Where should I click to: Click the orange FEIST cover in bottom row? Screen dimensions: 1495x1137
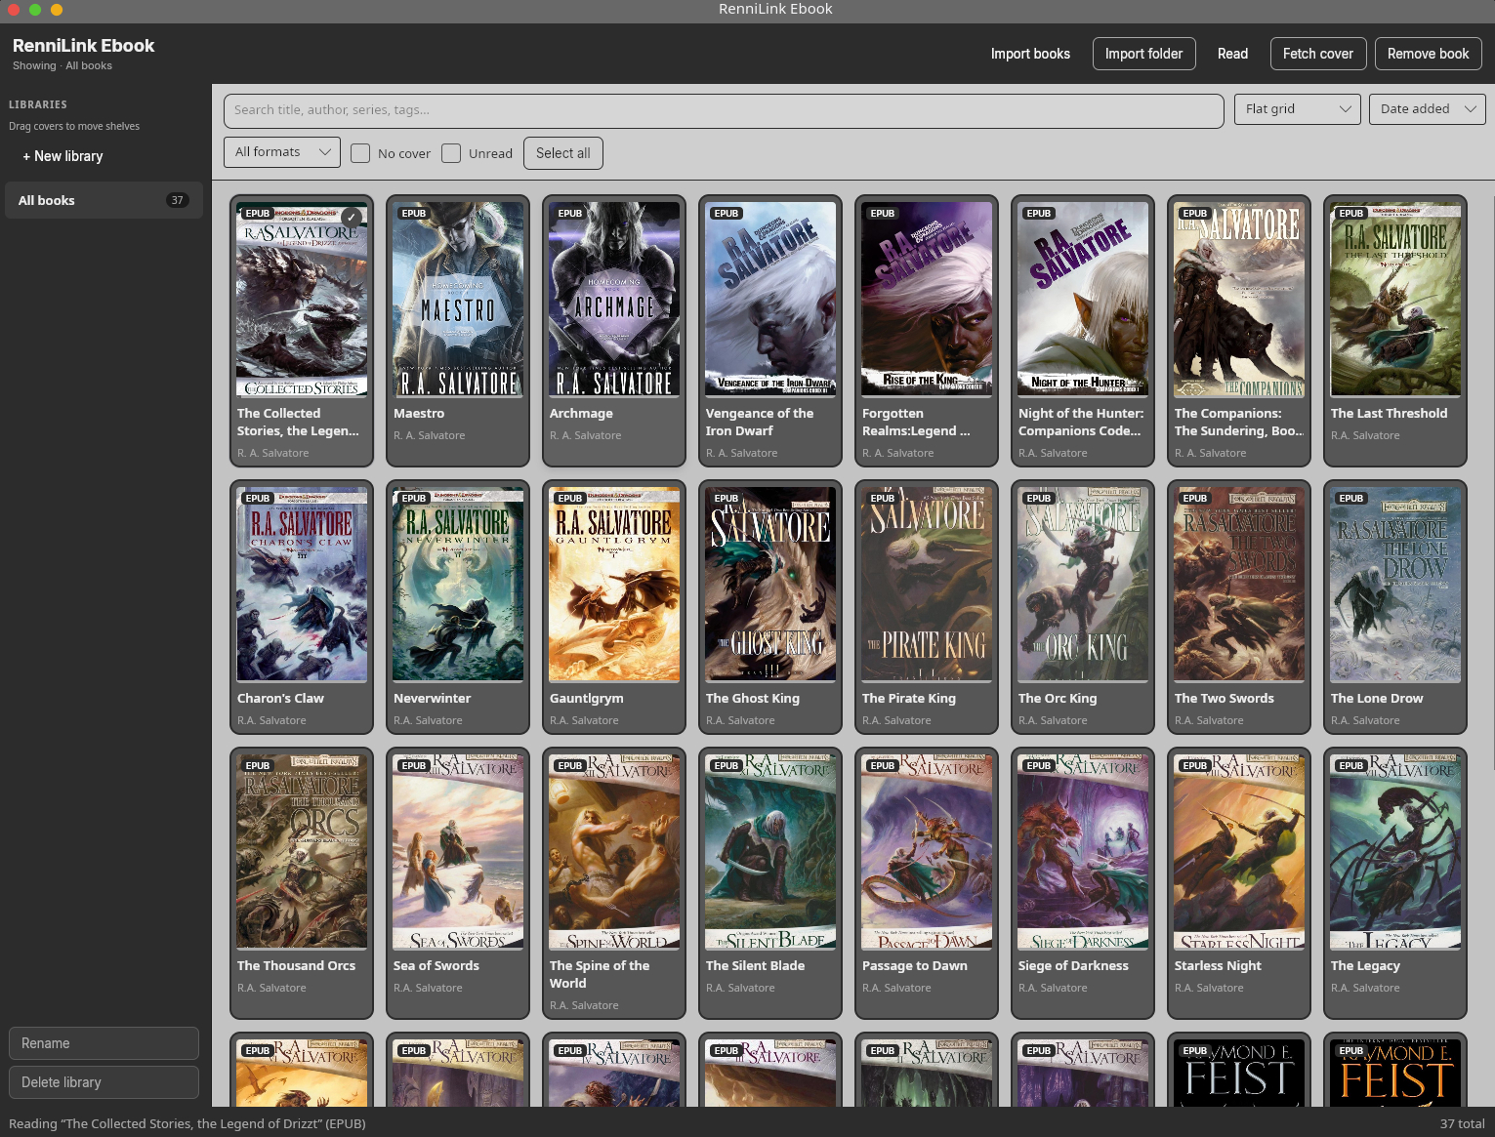click(1395, 1073)
